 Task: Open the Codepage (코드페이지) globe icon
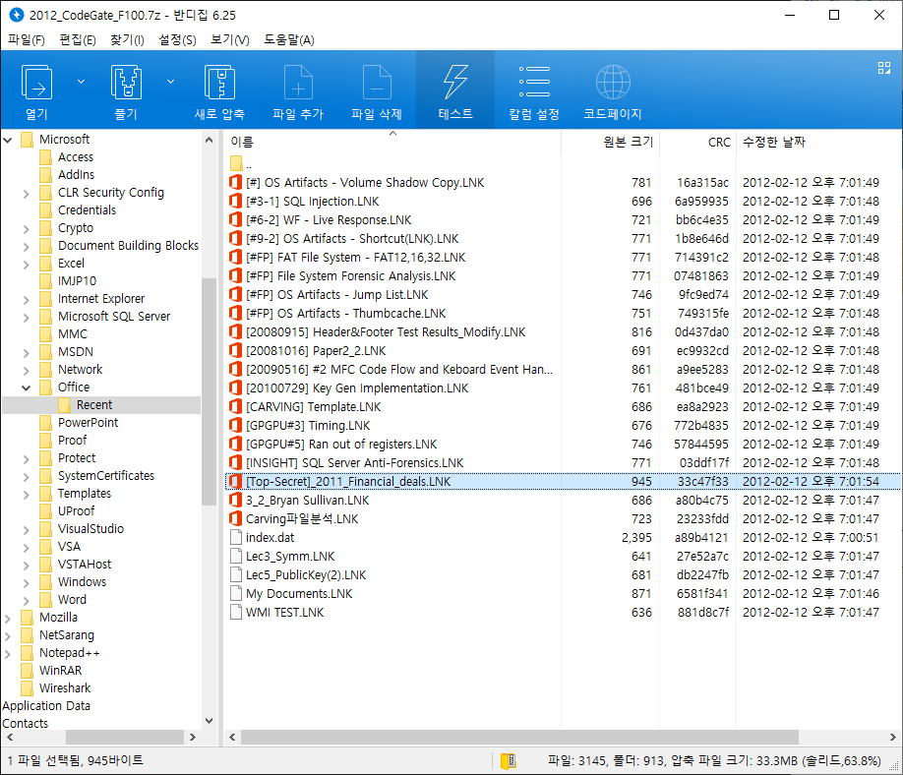(613, 82)
